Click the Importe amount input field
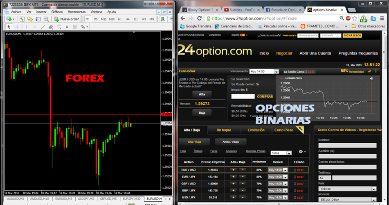 [x=243, y=96]
